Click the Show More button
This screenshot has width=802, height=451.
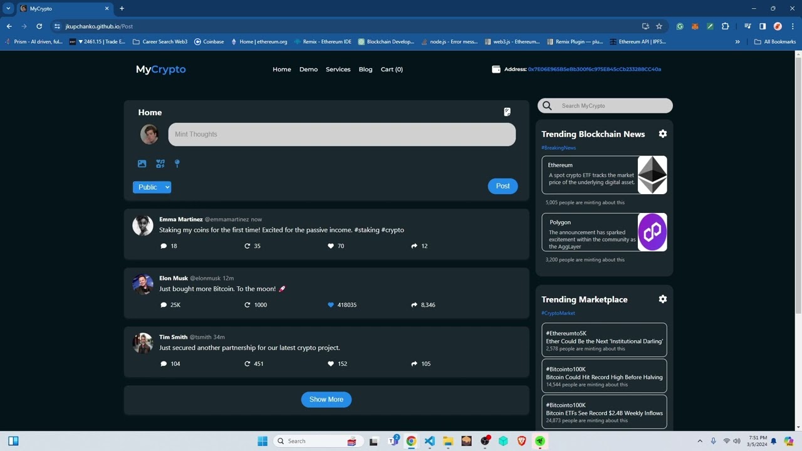click(326, 400)
